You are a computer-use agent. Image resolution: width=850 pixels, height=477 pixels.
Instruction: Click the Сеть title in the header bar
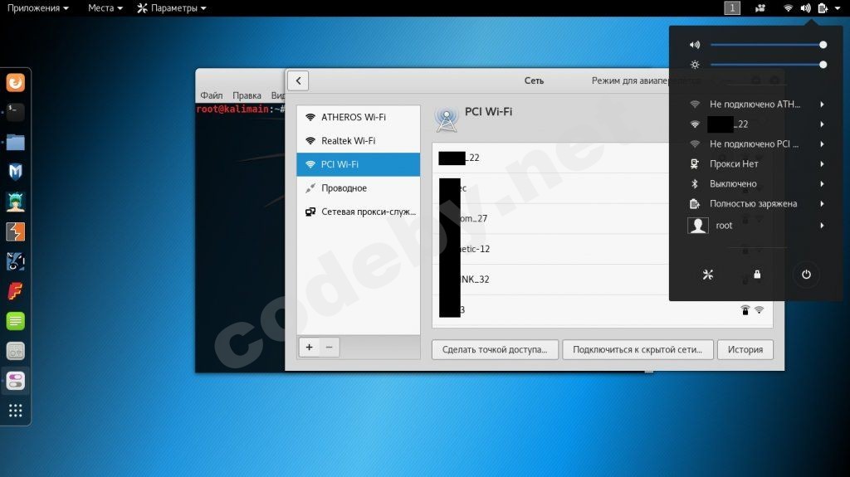point(534,80)
